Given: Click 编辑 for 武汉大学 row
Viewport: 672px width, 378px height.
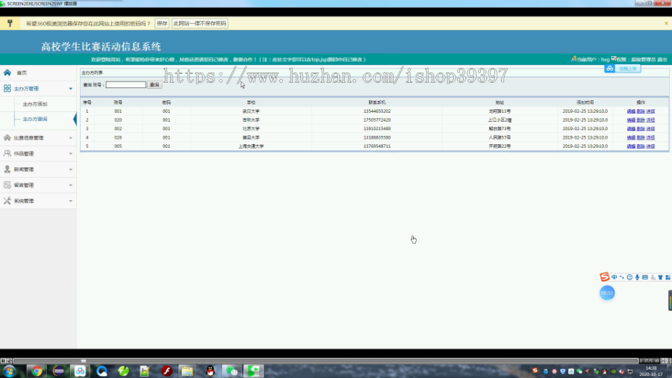Looking at the screenshot, I should pos(631,111).
